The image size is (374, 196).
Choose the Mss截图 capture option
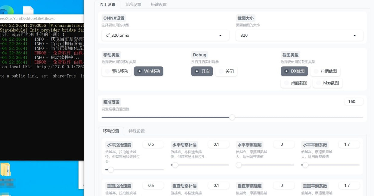(x=327, y=83)
